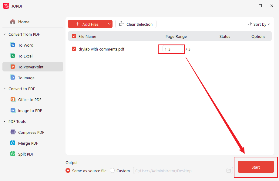
Task: Collapse the Convert from PDF section
Action: pos(4,34)
